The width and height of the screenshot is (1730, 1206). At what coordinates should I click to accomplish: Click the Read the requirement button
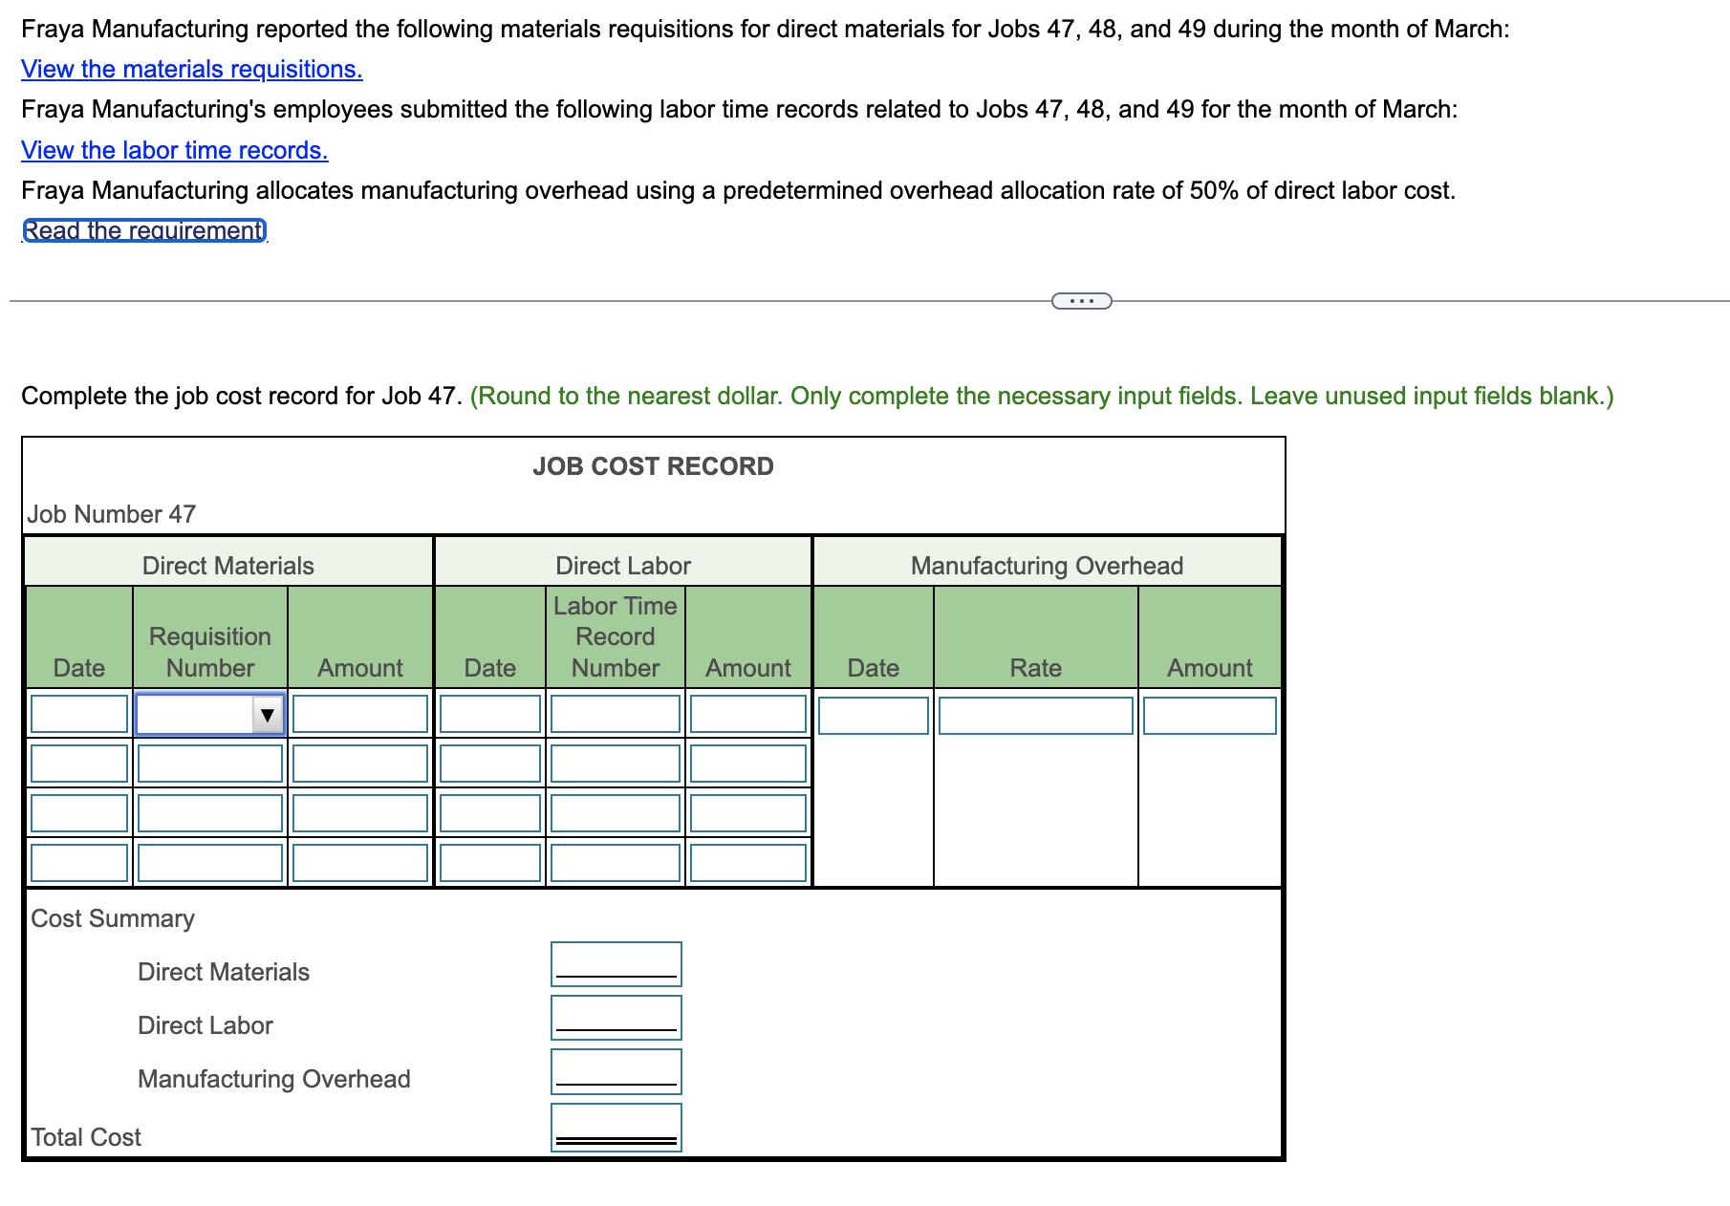pyautogui.click(x=143, y=229)
